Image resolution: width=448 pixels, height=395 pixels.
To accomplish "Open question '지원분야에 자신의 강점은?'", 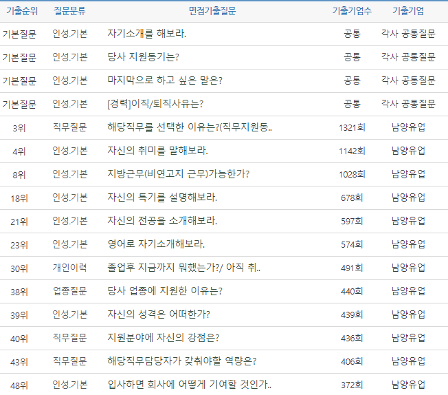I will coord(164,339).
